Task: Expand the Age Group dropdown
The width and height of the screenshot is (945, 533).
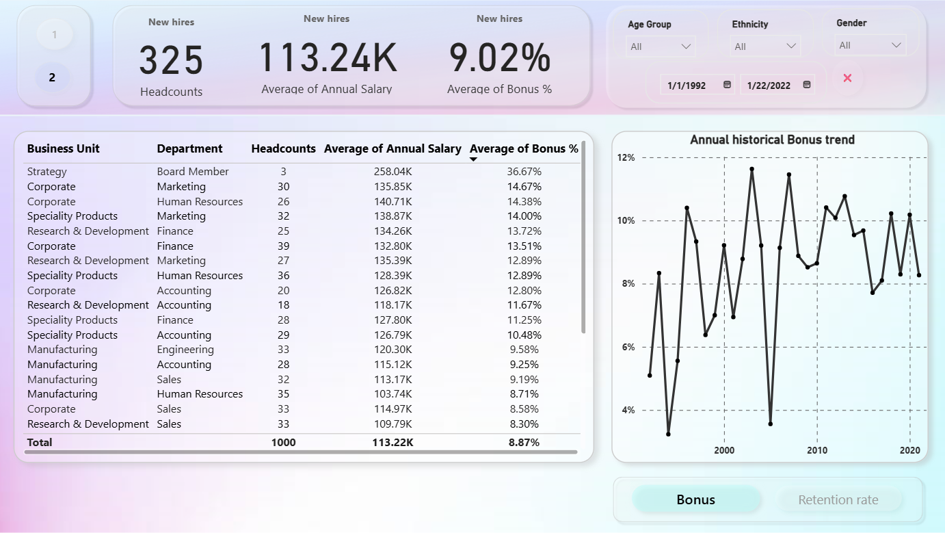Action: tap(661, 47)
